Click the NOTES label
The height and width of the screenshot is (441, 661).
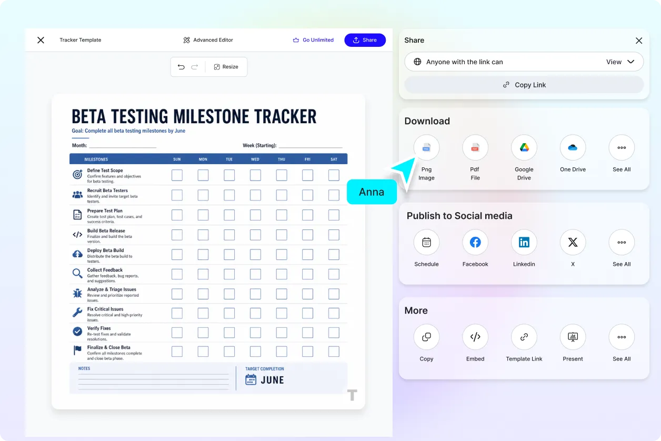(84, 368)
